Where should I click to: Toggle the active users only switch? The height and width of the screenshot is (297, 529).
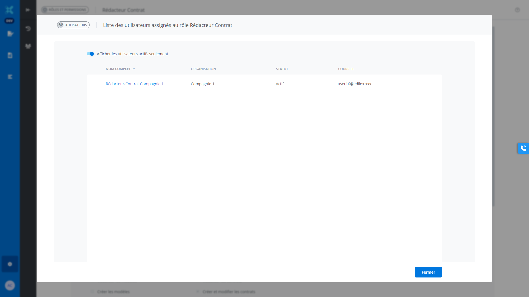pos(90,54)
